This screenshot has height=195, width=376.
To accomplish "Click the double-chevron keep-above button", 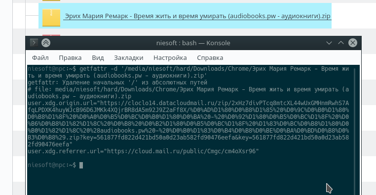I will (46, 43).
